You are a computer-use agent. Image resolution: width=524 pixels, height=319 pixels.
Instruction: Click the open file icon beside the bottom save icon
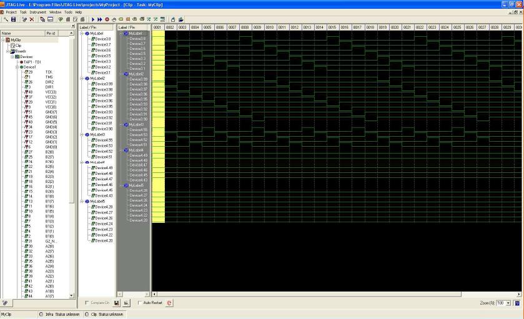coord(126,303)
